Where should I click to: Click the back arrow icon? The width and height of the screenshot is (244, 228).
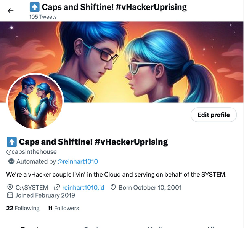(10, 11)
